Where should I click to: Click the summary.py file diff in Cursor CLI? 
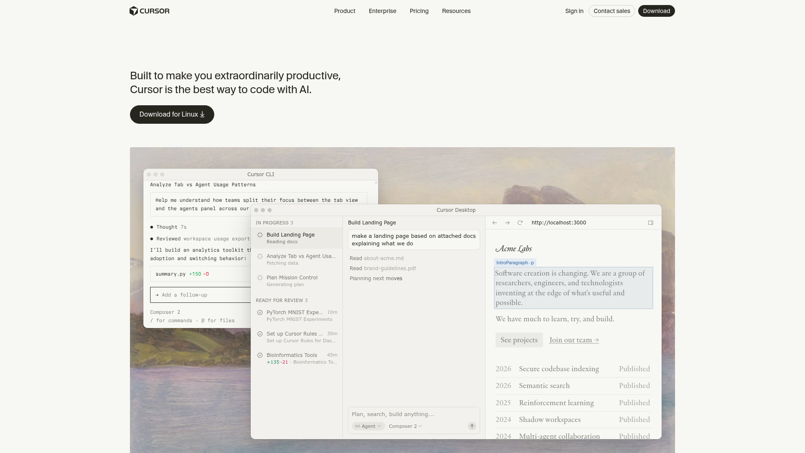(x=200, y=274)
